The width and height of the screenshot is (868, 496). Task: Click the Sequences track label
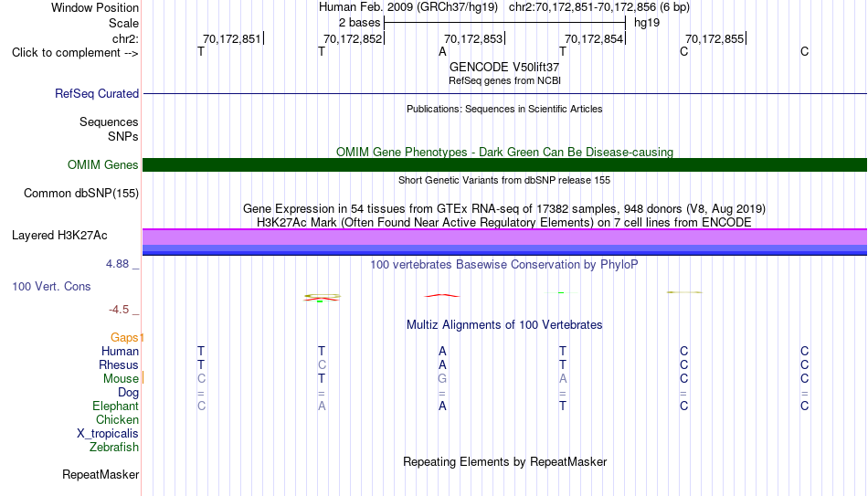109,121
